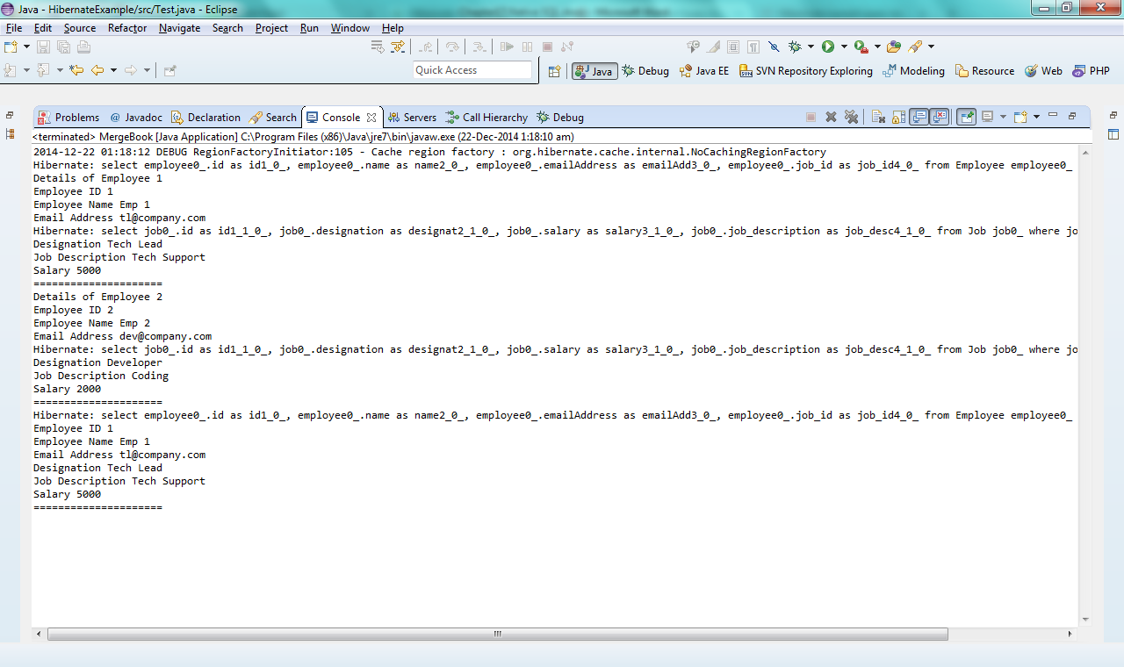
Task: Open the Window menu
Action: click(x=349, y=28)
